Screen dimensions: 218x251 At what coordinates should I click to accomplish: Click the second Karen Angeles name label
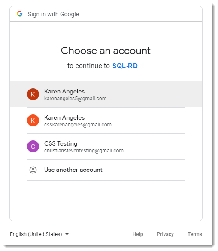pyautogui.click(x=64, y=118)
